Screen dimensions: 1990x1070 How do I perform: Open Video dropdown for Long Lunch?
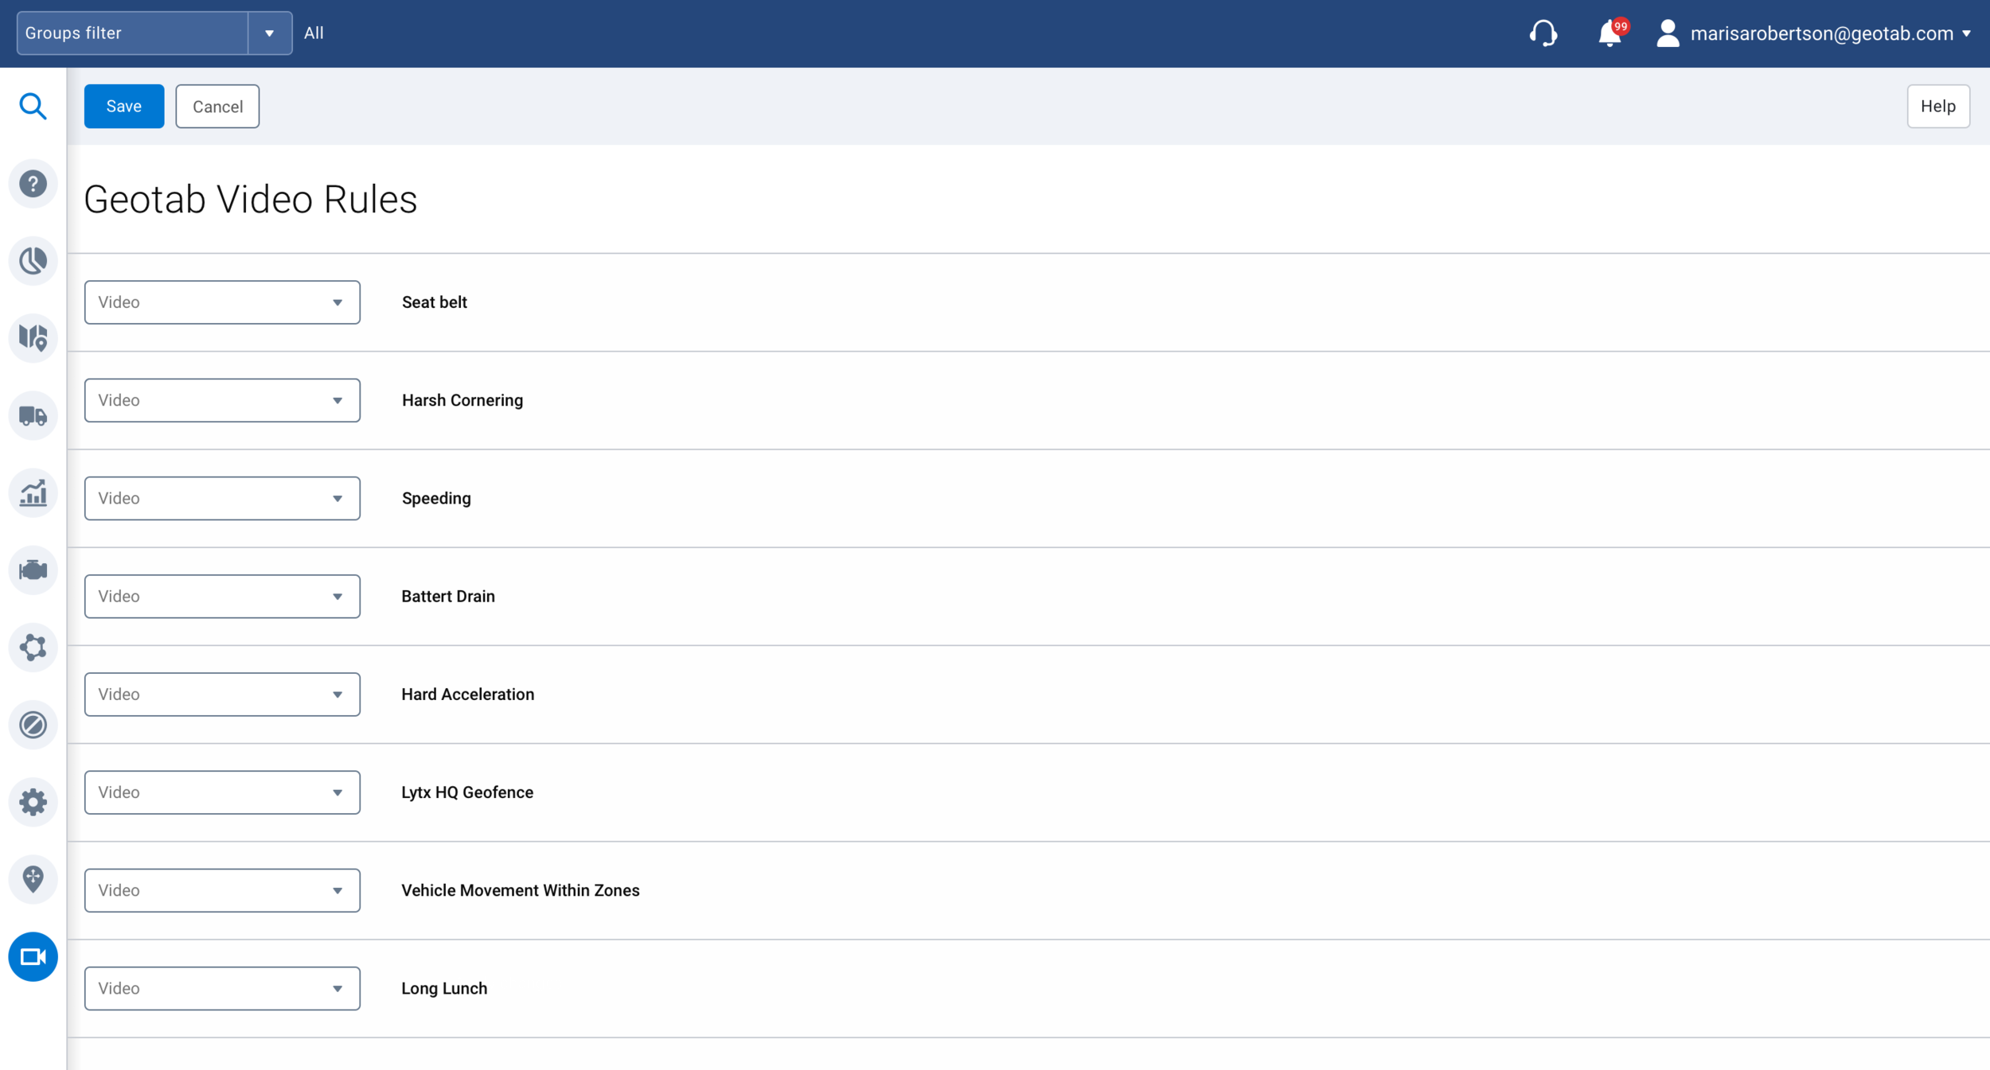click(x=222, y=988)
